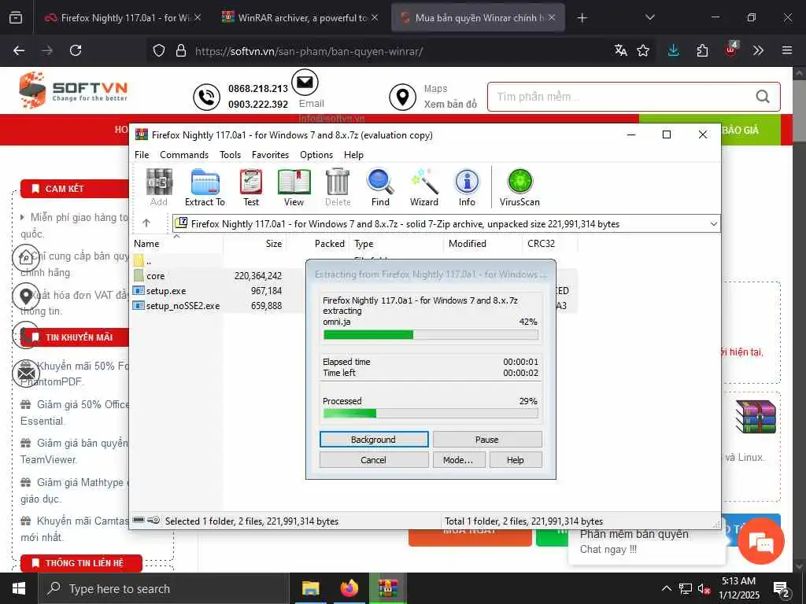
Task: Switch to the Firefox Nightly 117.0a1 tab
Action: pyautogui.click(x=124, y=18)
